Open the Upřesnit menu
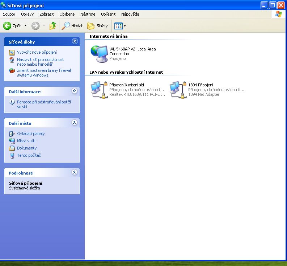The height and width of the screenshot is (266, 287). point(108,14)
